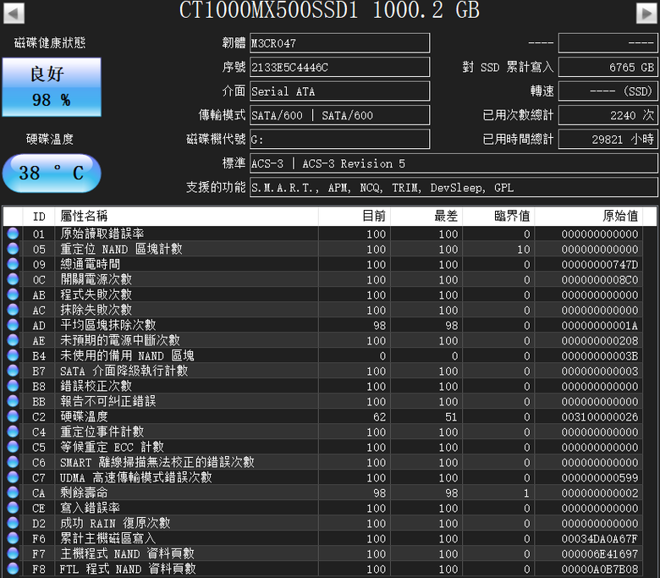This screenshot has height=578, width=660.
Task: Select the attribute name 剩餘壽命
Action: [x=84, y=493]
